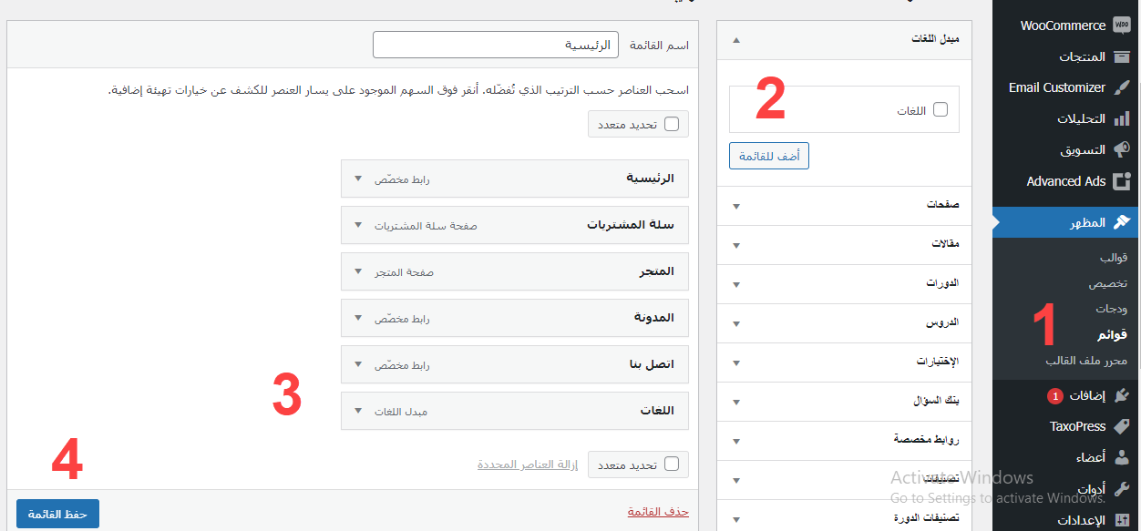Viewport: 1141px width, 531px height.
Task: Expand the المتجر menu item arrow
Action: tap(358, 272)
